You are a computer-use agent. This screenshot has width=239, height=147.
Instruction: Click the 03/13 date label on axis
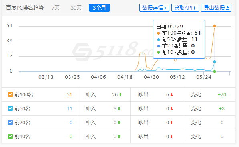click(x=46, y=77)
